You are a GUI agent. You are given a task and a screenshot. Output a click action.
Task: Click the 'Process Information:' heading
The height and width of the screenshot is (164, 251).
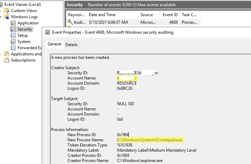pos(70,130)
